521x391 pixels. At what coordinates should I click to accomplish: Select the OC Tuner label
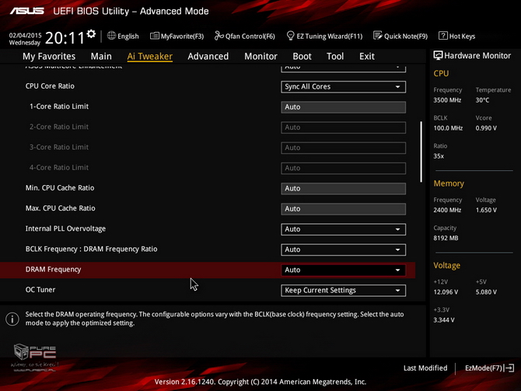pyautogui.click(x=40, y=290)
